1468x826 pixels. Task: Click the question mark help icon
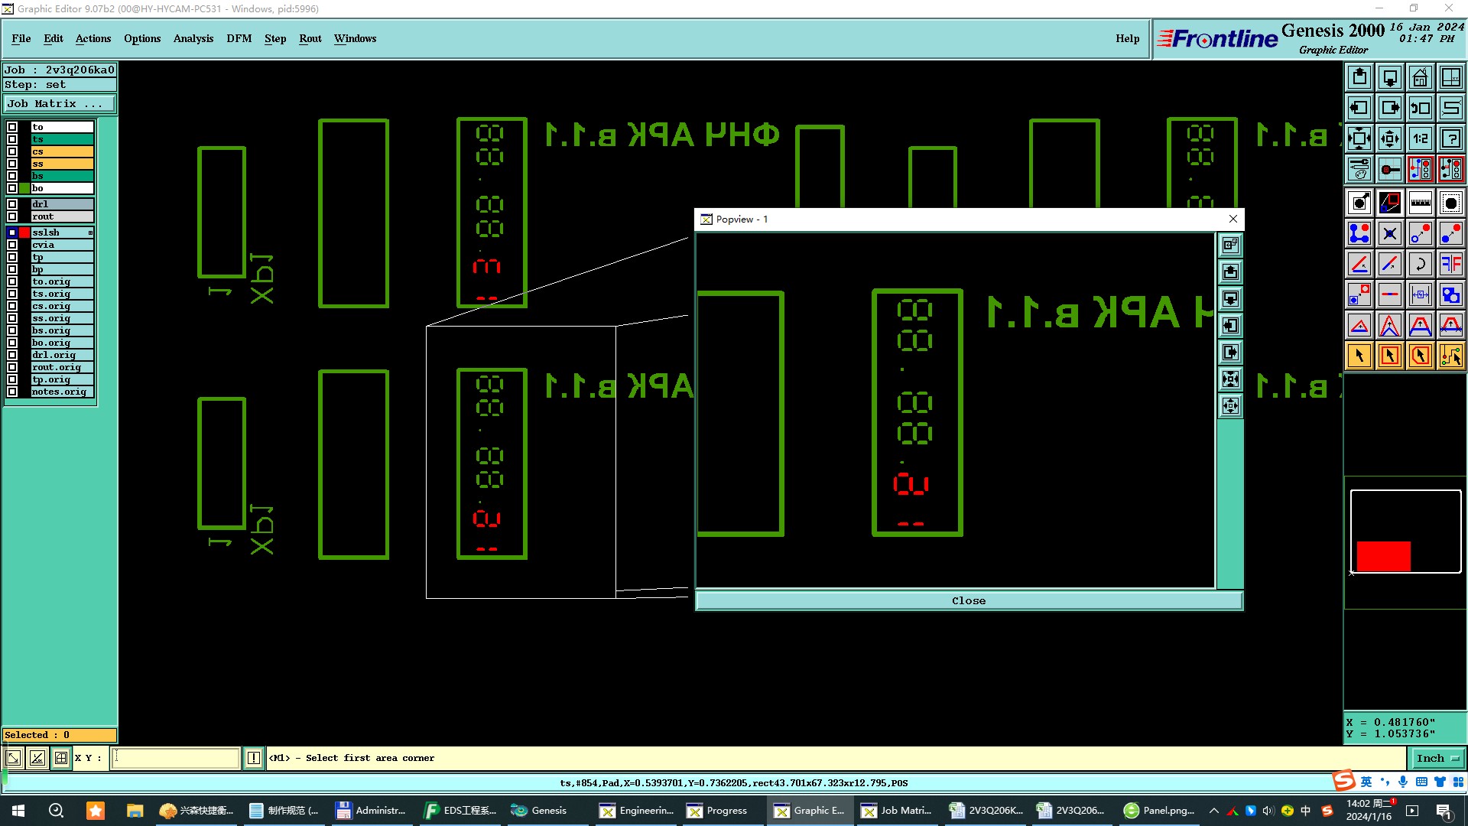click(x=1450, y=138)
